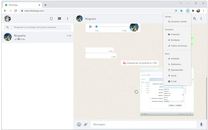
Task: Create new E-mail from Venda+
Action: click(172, 81)
